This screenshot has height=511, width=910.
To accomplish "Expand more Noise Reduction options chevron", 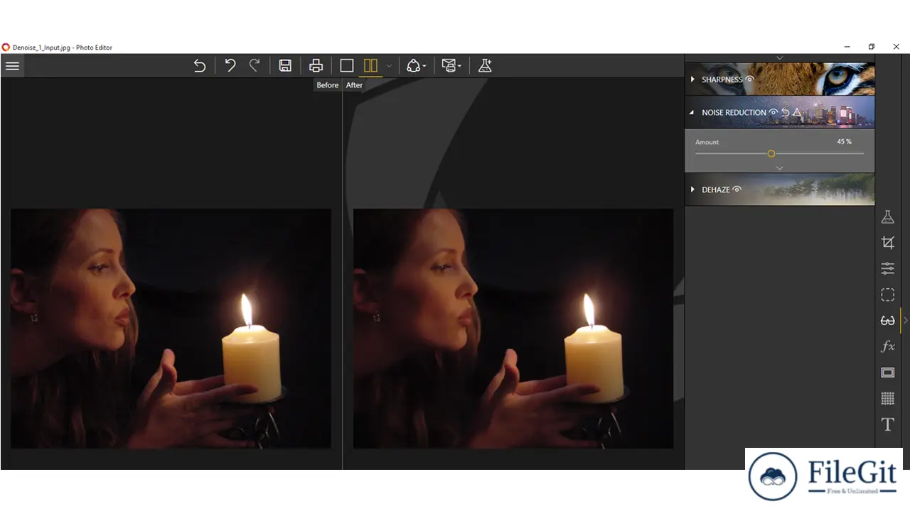I will [780, 168].
